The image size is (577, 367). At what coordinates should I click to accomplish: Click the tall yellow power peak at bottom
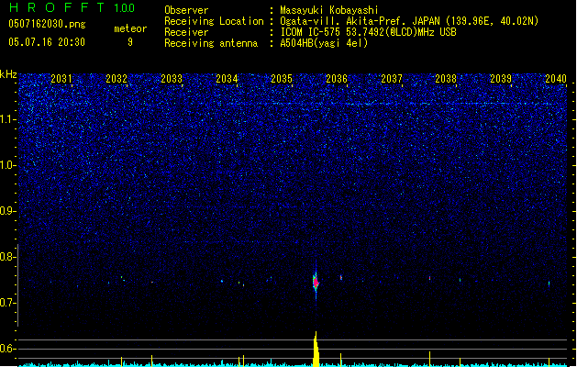coord(316,349)
